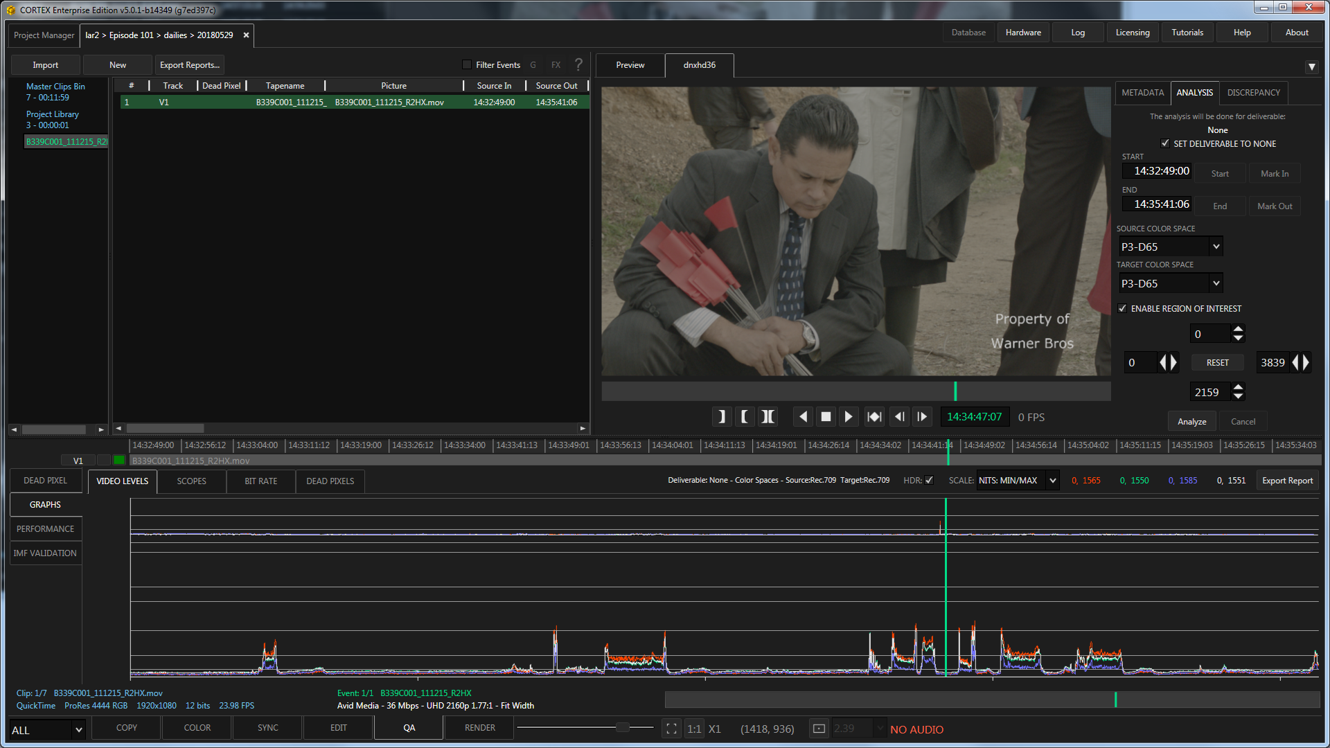Click the bottom ROI 2159 spinner
Screen dimensions: 1330x748
click(x=1238, y=392)
